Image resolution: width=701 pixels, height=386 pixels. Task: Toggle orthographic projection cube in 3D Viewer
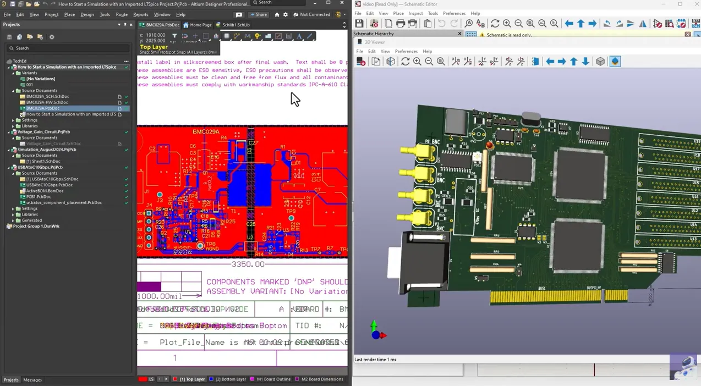[x=600, y=62]
